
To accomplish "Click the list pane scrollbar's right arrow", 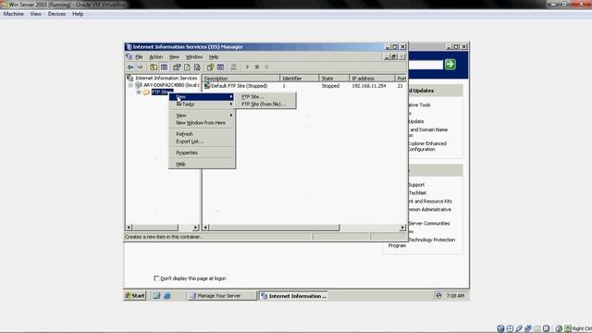I will (402, 228).
